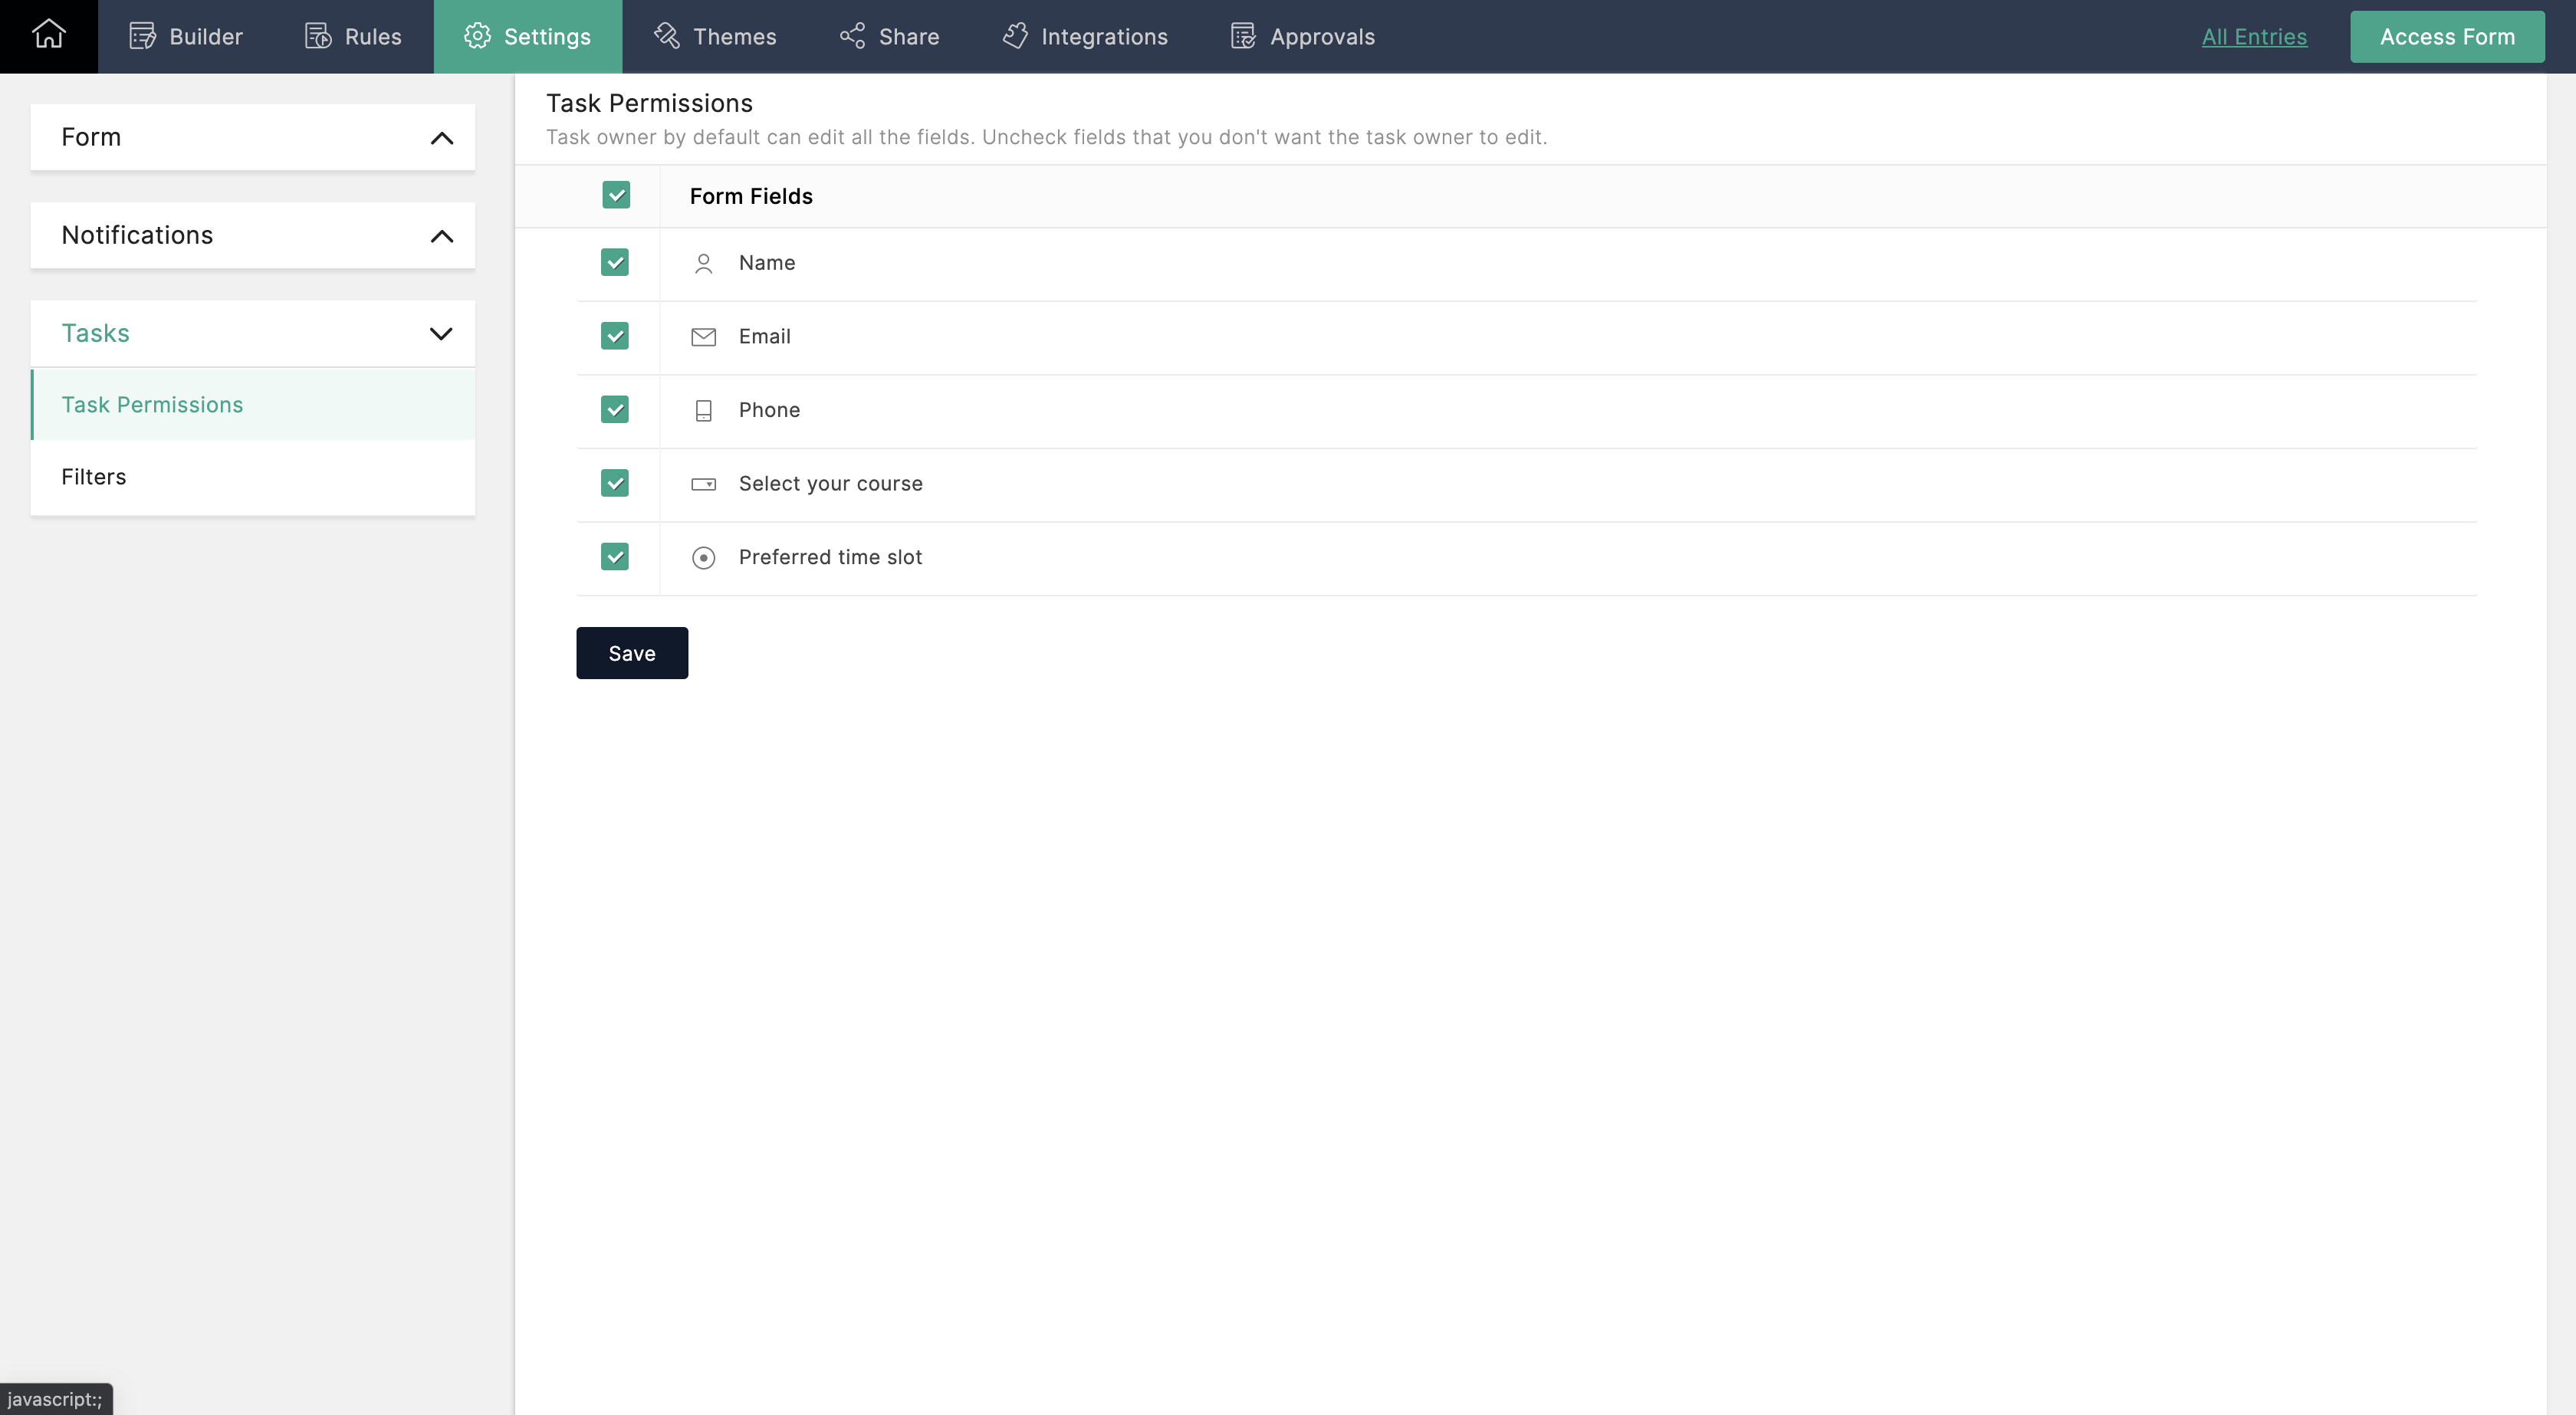
Task: Click the Themes paintbrush icon
Action: pos(666,37)
